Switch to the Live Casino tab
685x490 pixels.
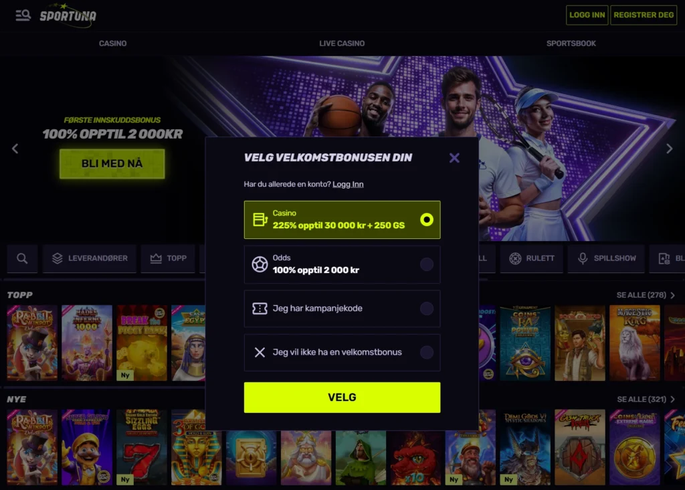click(x=342, y=44)
